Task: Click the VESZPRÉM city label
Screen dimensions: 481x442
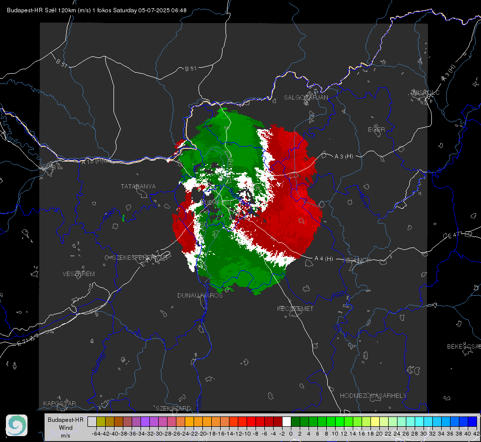Action: [79, 274]
